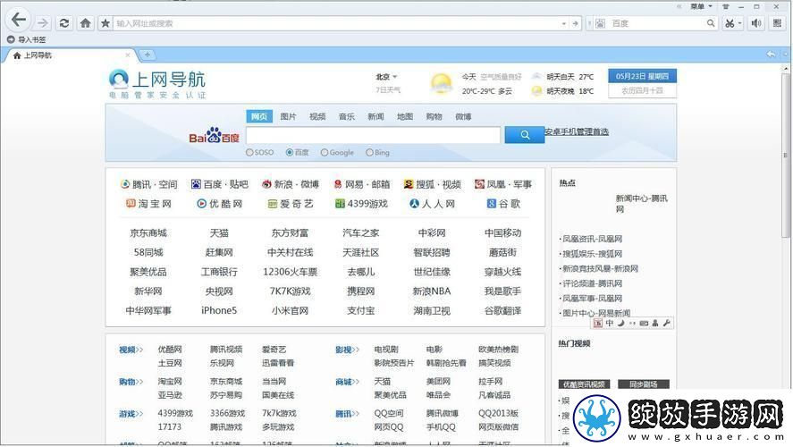This screenshot has width=793, height=447.
Task: Expand the 商城>> category
Action: 348,382
